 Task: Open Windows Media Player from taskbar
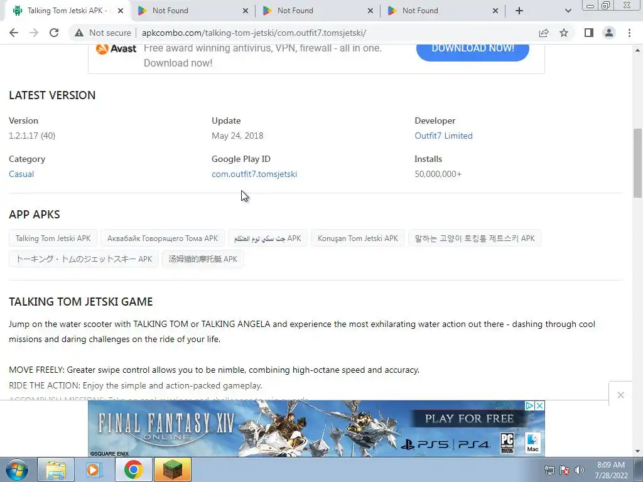94,469
